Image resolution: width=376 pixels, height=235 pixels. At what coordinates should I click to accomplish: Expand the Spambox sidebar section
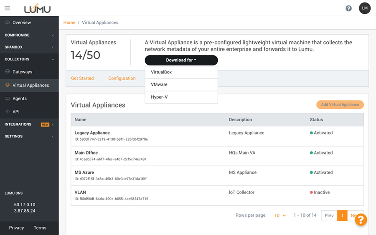pos(28,47)
